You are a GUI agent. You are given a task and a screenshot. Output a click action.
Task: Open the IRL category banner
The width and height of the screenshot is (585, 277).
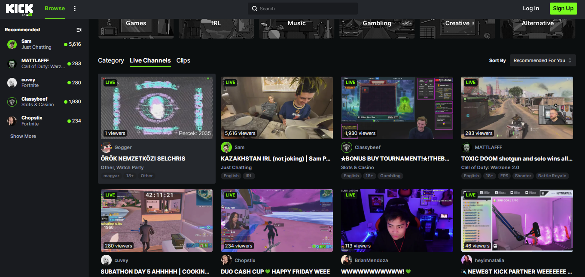216,29
